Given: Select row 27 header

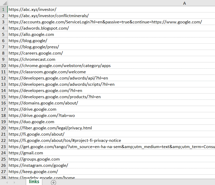Looking at the screenshot, I should [4, 171].
